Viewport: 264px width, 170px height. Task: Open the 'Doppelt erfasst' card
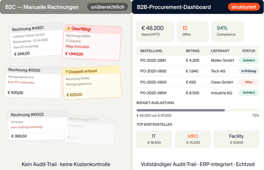(92, 82)
